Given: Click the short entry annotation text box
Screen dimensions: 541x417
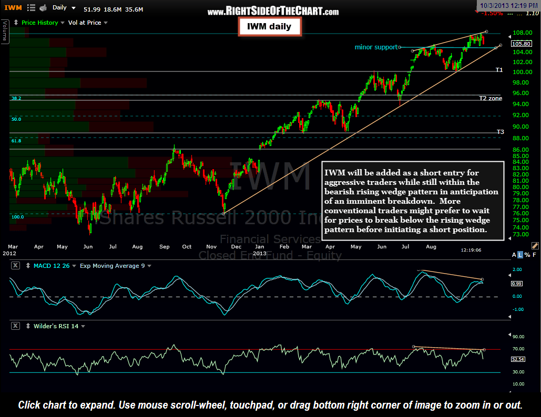Looking at the screenshot, I should [413, 201].
